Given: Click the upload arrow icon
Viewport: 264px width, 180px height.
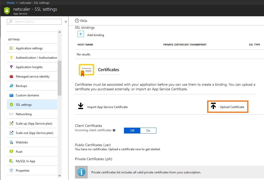Looking at the screenshot, I should (213, 106).
